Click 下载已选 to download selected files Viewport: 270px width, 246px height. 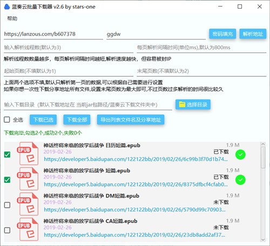[x=43, y=119]
